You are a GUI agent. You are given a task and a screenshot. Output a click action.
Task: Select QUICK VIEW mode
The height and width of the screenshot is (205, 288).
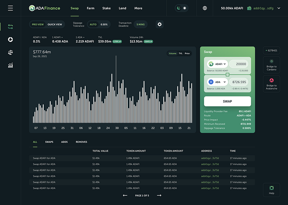55,24
